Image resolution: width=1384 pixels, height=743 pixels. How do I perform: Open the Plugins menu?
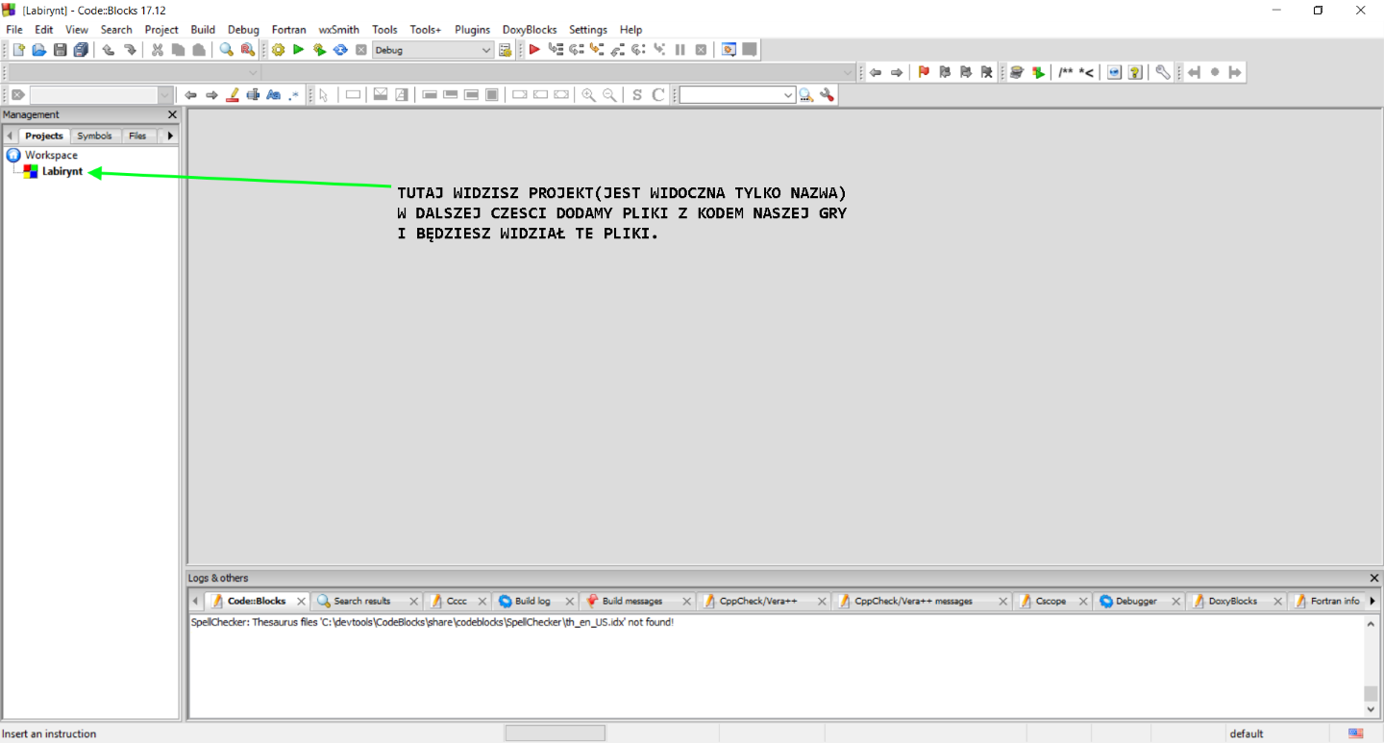[472, 30]
